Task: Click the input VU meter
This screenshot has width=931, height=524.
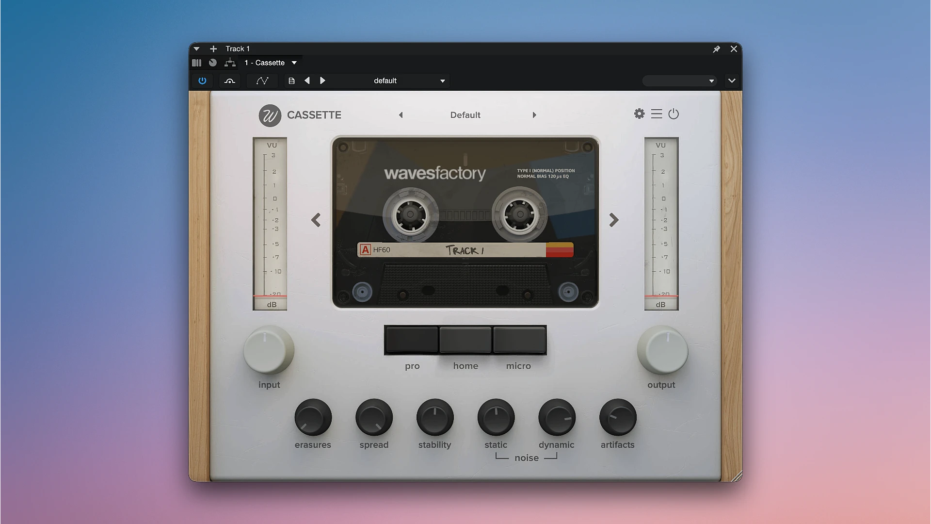Action: pyautogui.click(x=270, y=224)
